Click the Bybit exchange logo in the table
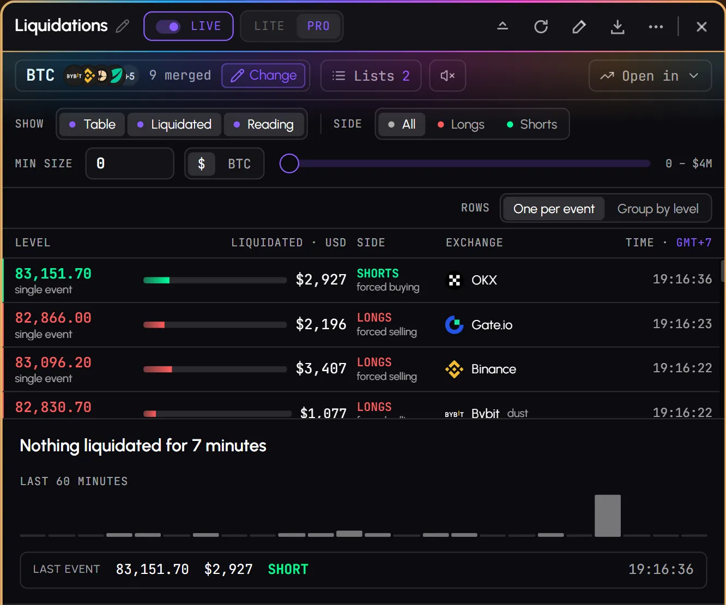726x605 pixels. (x=455, y=414)
